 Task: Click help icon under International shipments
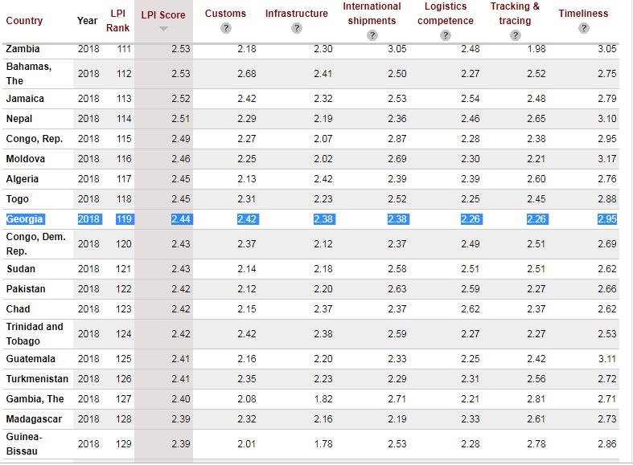click(x=372, y=35)
